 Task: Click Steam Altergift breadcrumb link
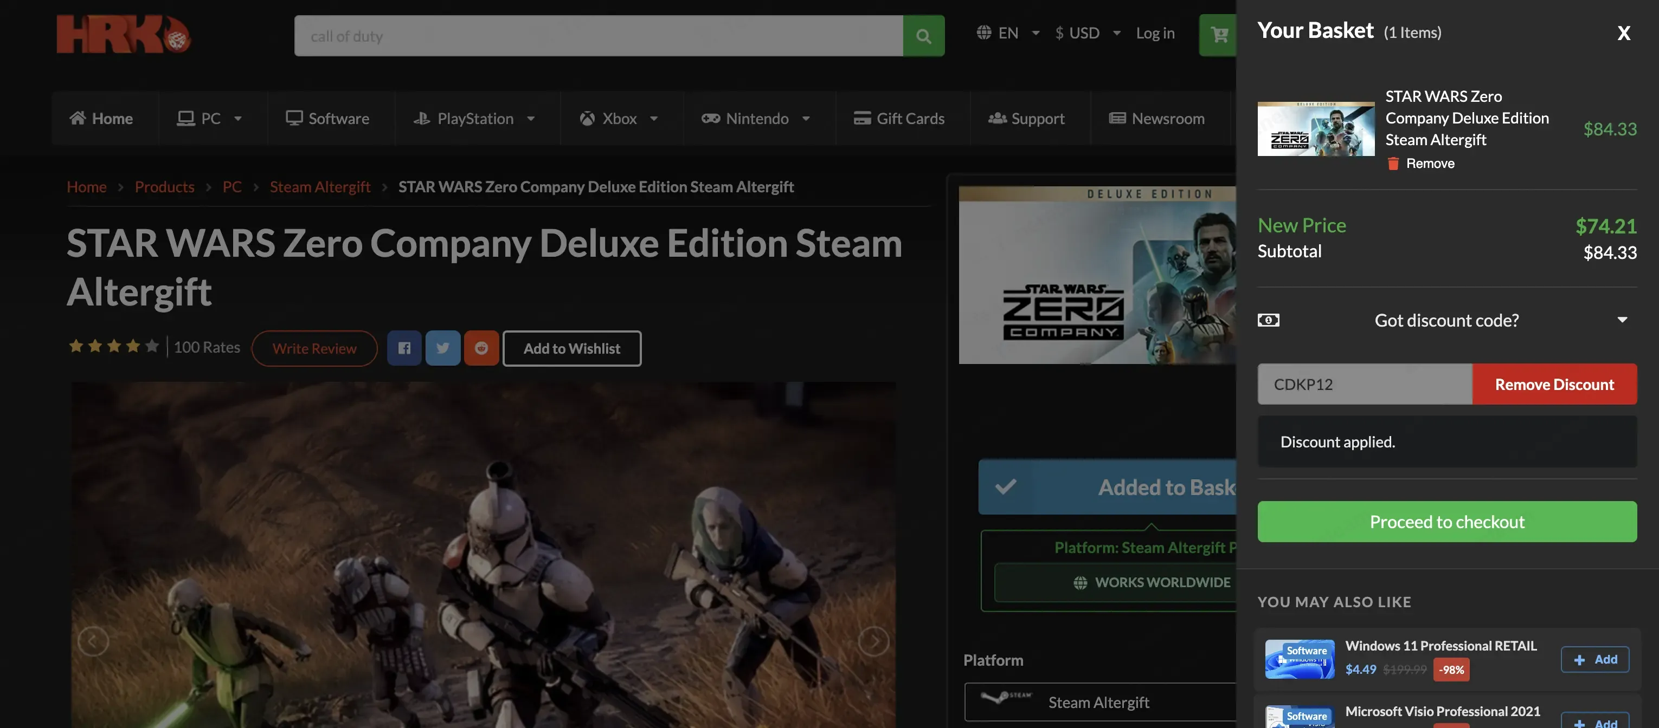[320, 187]
